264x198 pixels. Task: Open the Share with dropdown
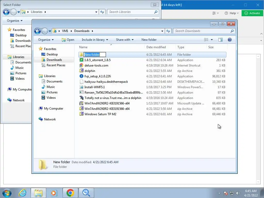[125, 40]
